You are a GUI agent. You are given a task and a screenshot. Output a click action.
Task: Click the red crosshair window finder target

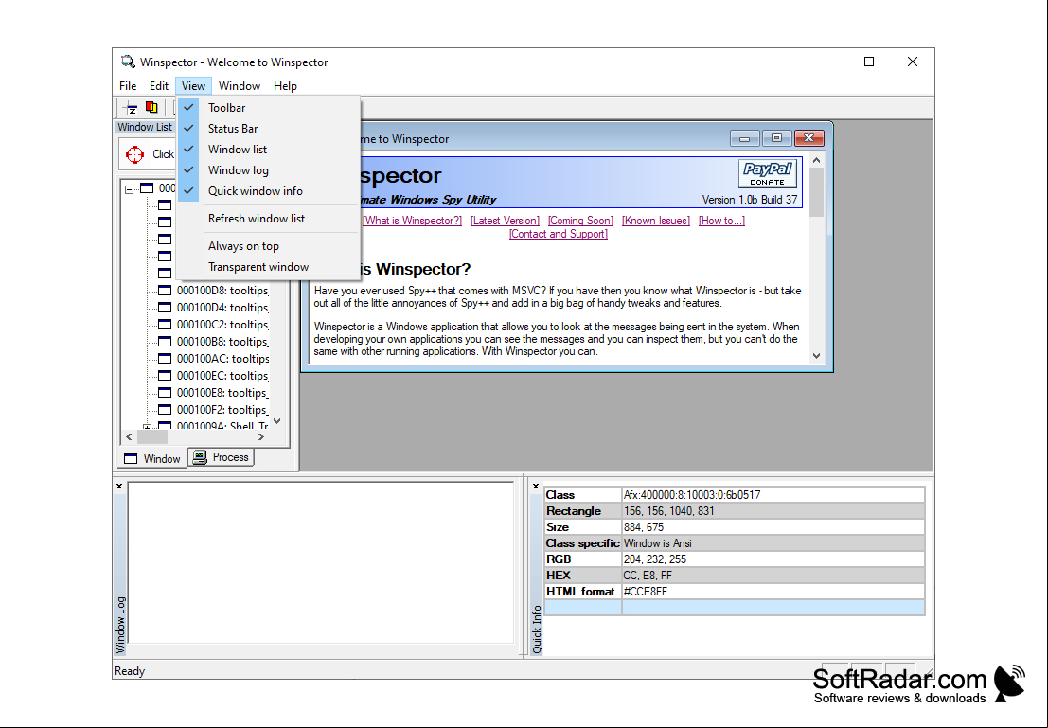pos(135,154)
